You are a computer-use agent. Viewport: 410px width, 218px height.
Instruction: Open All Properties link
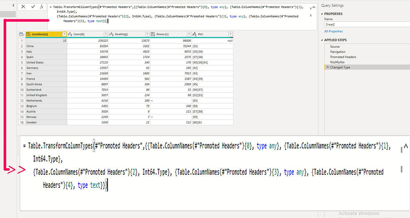(333, 31)
